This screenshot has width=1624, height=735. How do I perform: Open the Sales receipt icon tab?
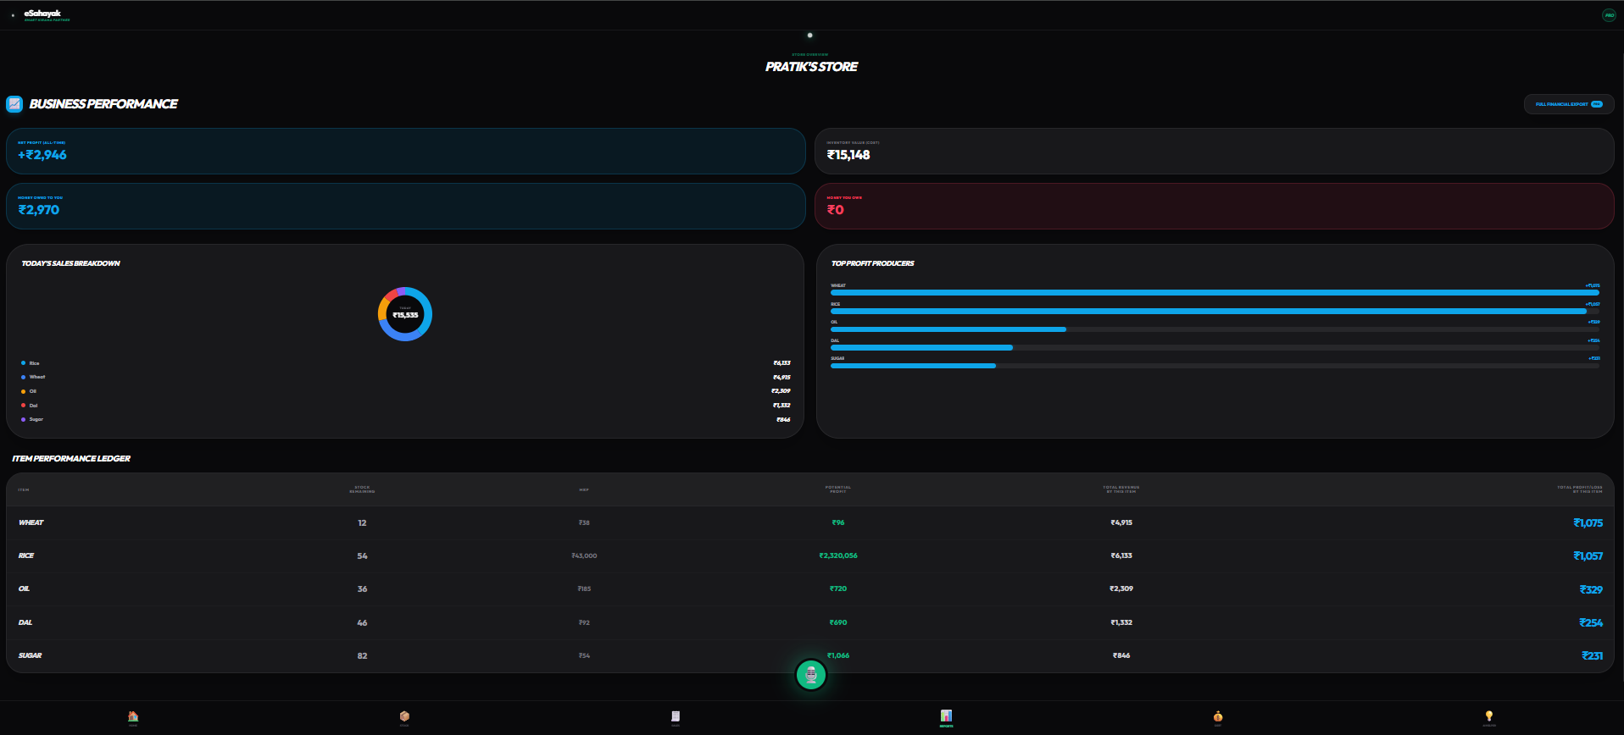676,718
